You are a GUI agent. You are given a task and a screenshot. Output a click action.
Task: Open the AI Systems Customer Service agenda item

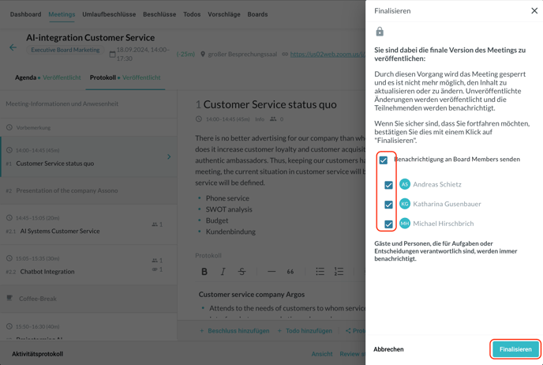60,231
